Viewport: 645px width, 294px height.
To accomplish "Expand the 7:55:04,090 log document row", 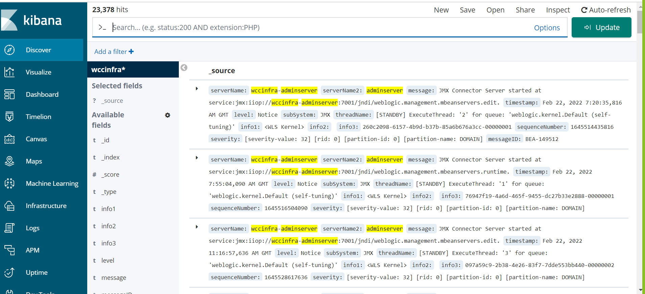I will tap(197, 158).
